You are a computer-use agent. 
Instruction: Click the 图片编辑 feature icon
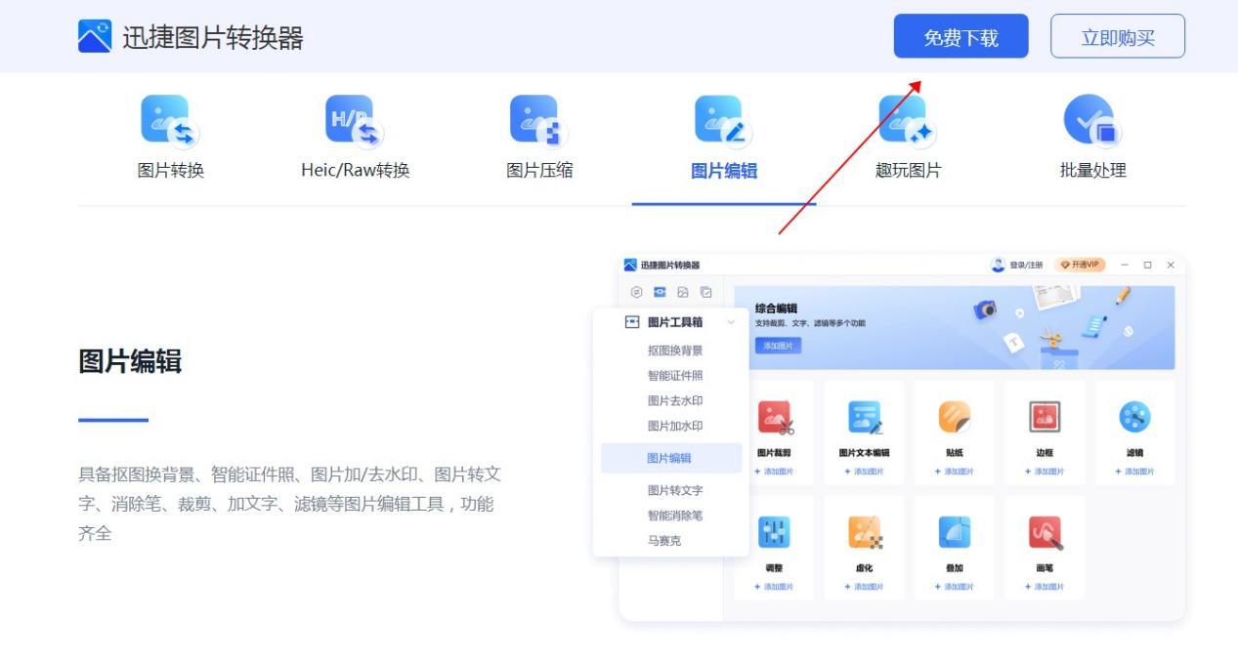click(723, 120)
